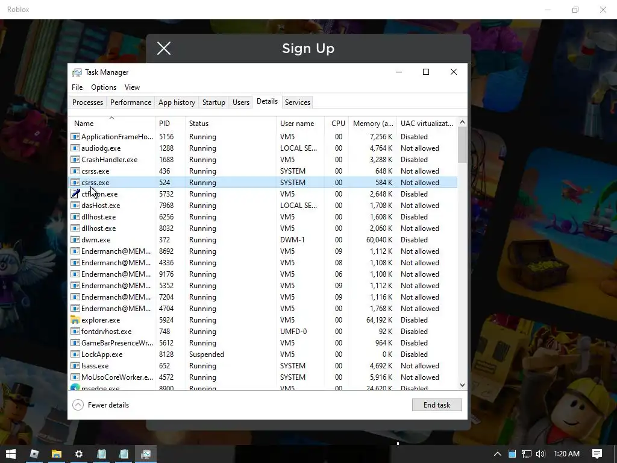Click the network tray icon
Image resolution: width=617 pixels, height=463 pixels.
pyautogui.click(x=527, y=454)
